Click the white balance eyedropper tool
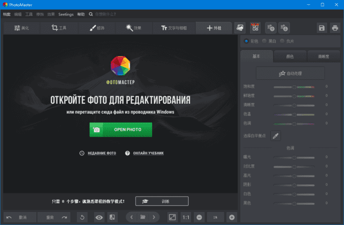The height and width of the screenshot is (225, 344). 275,136
